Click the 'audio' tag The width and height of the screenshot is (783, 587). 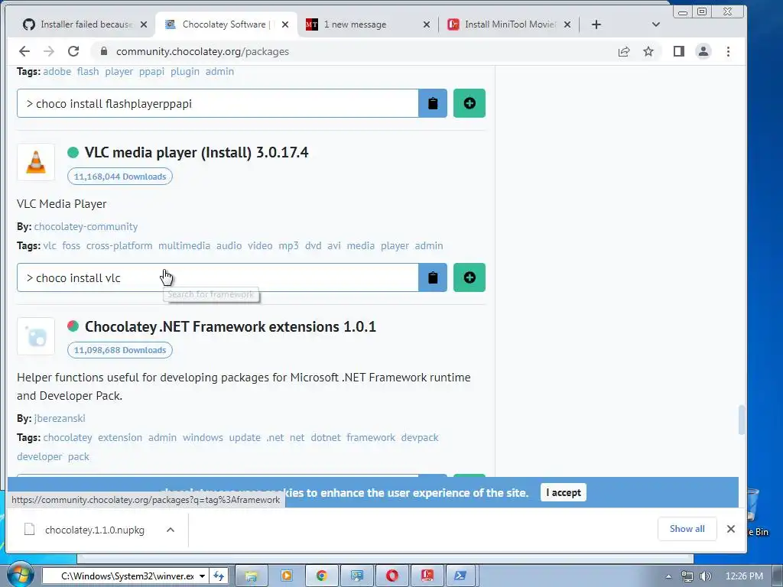229,245
